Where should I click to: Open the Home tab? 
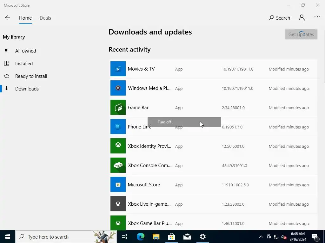(x=25, y=18)
